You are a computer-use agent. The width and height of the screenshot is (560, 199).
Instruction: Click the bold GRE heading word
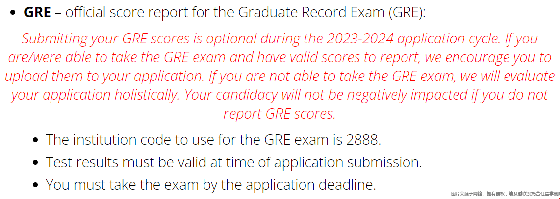click(37, 13)
